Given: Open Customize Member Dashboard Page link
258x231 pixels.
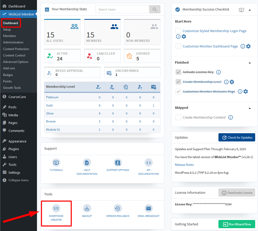Looking at the screenshot, I should [210, 46].
